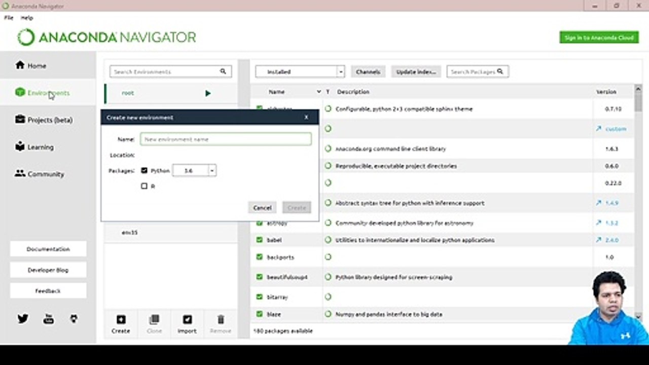Image resolution: width=649 pixels, height=365 pixels.
Task: Open the Developer Blog button
Action: (48, 270)
